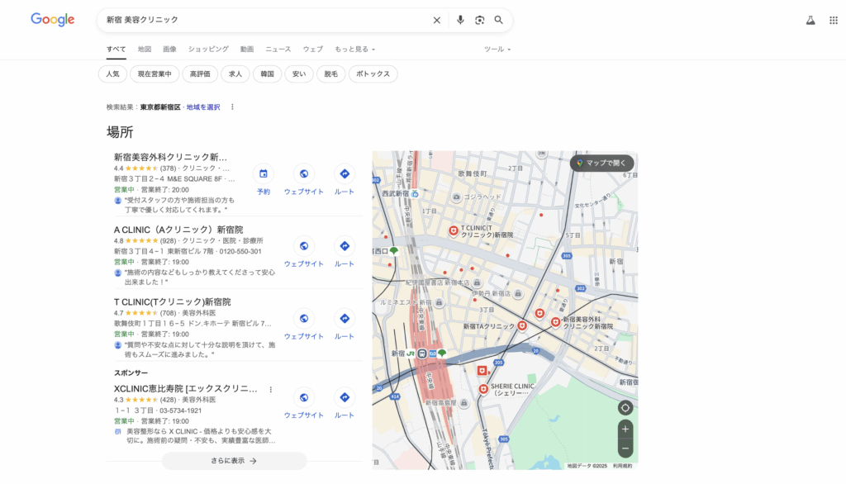Get route to A CLINIC 新宿院
Viewport: 846px width, 484px height.
click(345, 247)
